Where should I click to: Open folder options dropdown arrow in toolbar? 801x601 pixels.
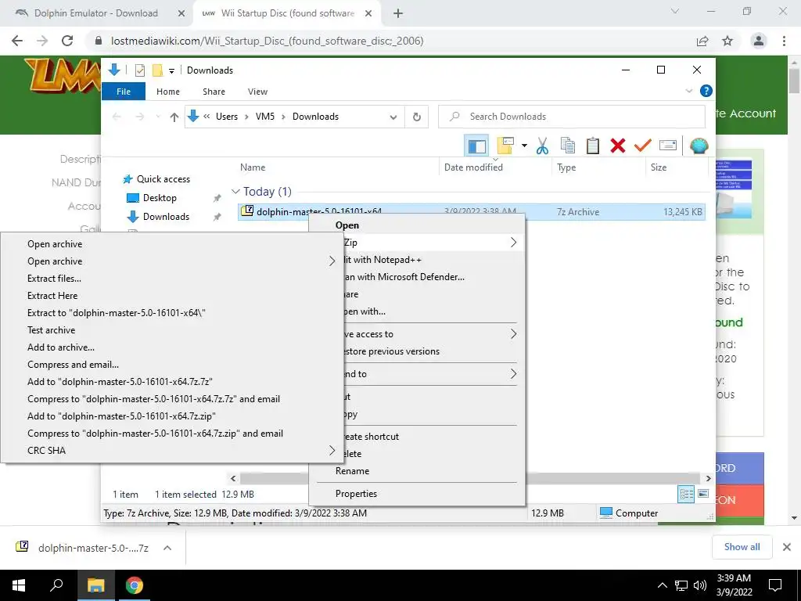(x=524, y=146)
